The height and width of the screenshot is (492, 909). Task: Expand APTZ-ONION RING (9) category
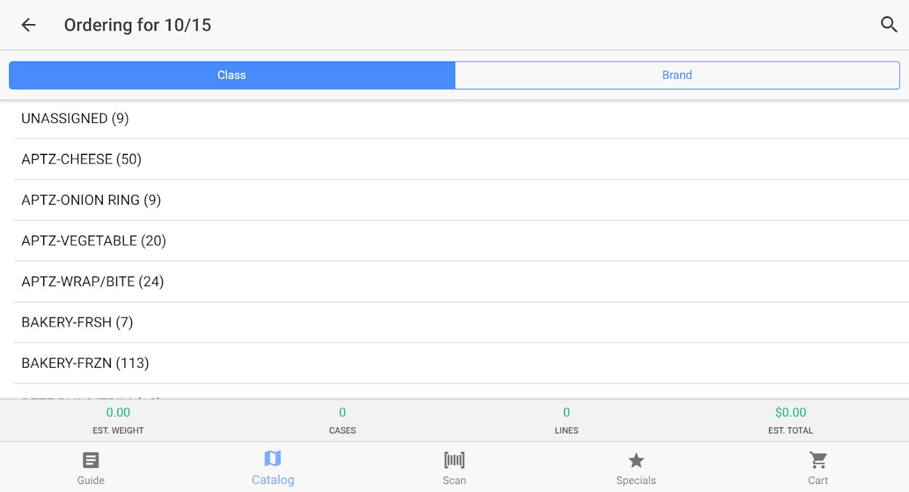coord(91,200)
